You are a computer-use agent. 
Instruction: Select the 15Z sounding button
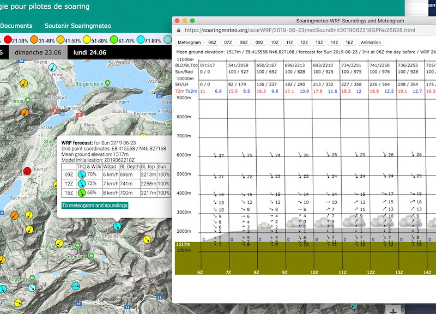[x=349, y=43]
